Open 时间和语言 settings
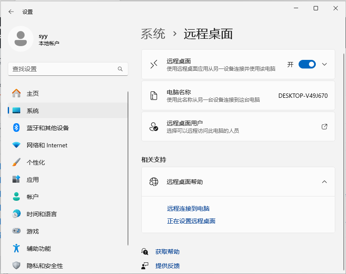The height and width of the screenshot is (274, 346). coord(41,214)
